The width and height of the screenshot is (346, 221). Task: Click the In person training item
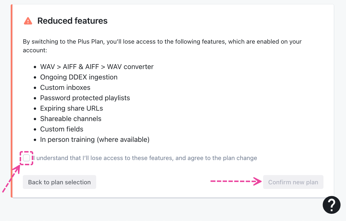tap(95, 140)
